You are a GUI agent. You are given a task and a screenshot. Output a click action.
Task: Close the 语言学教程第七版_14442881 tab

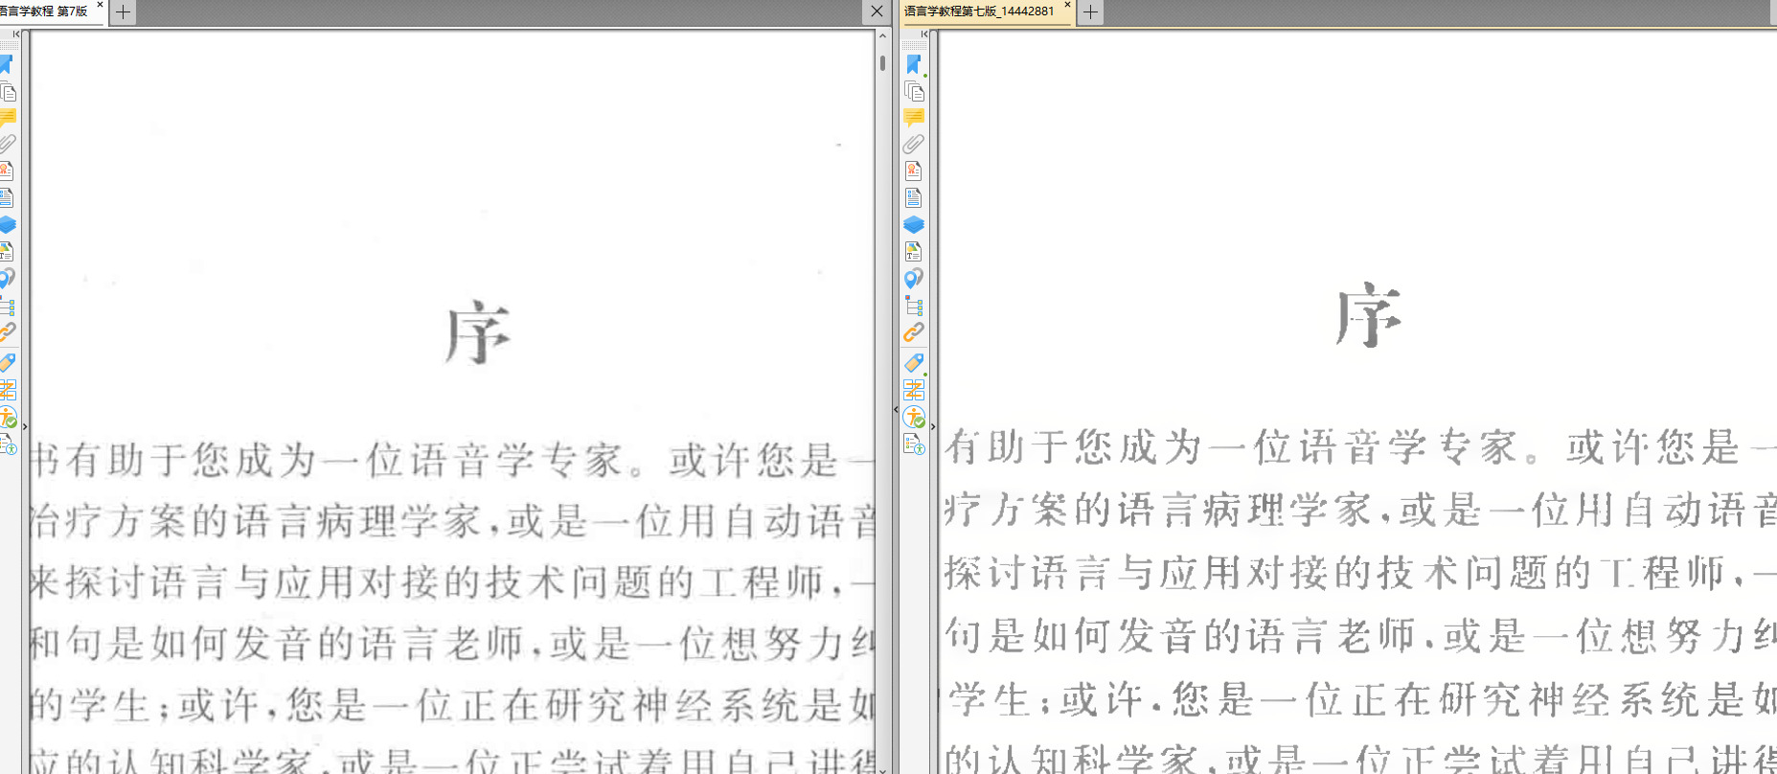coord(1067,6)
